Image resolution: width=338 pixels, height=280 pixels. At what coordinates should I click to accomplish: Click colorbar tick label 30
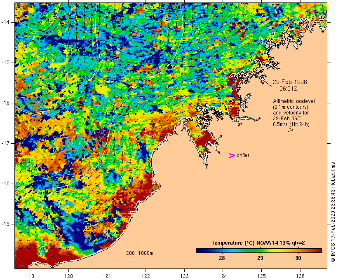(298, 258)
